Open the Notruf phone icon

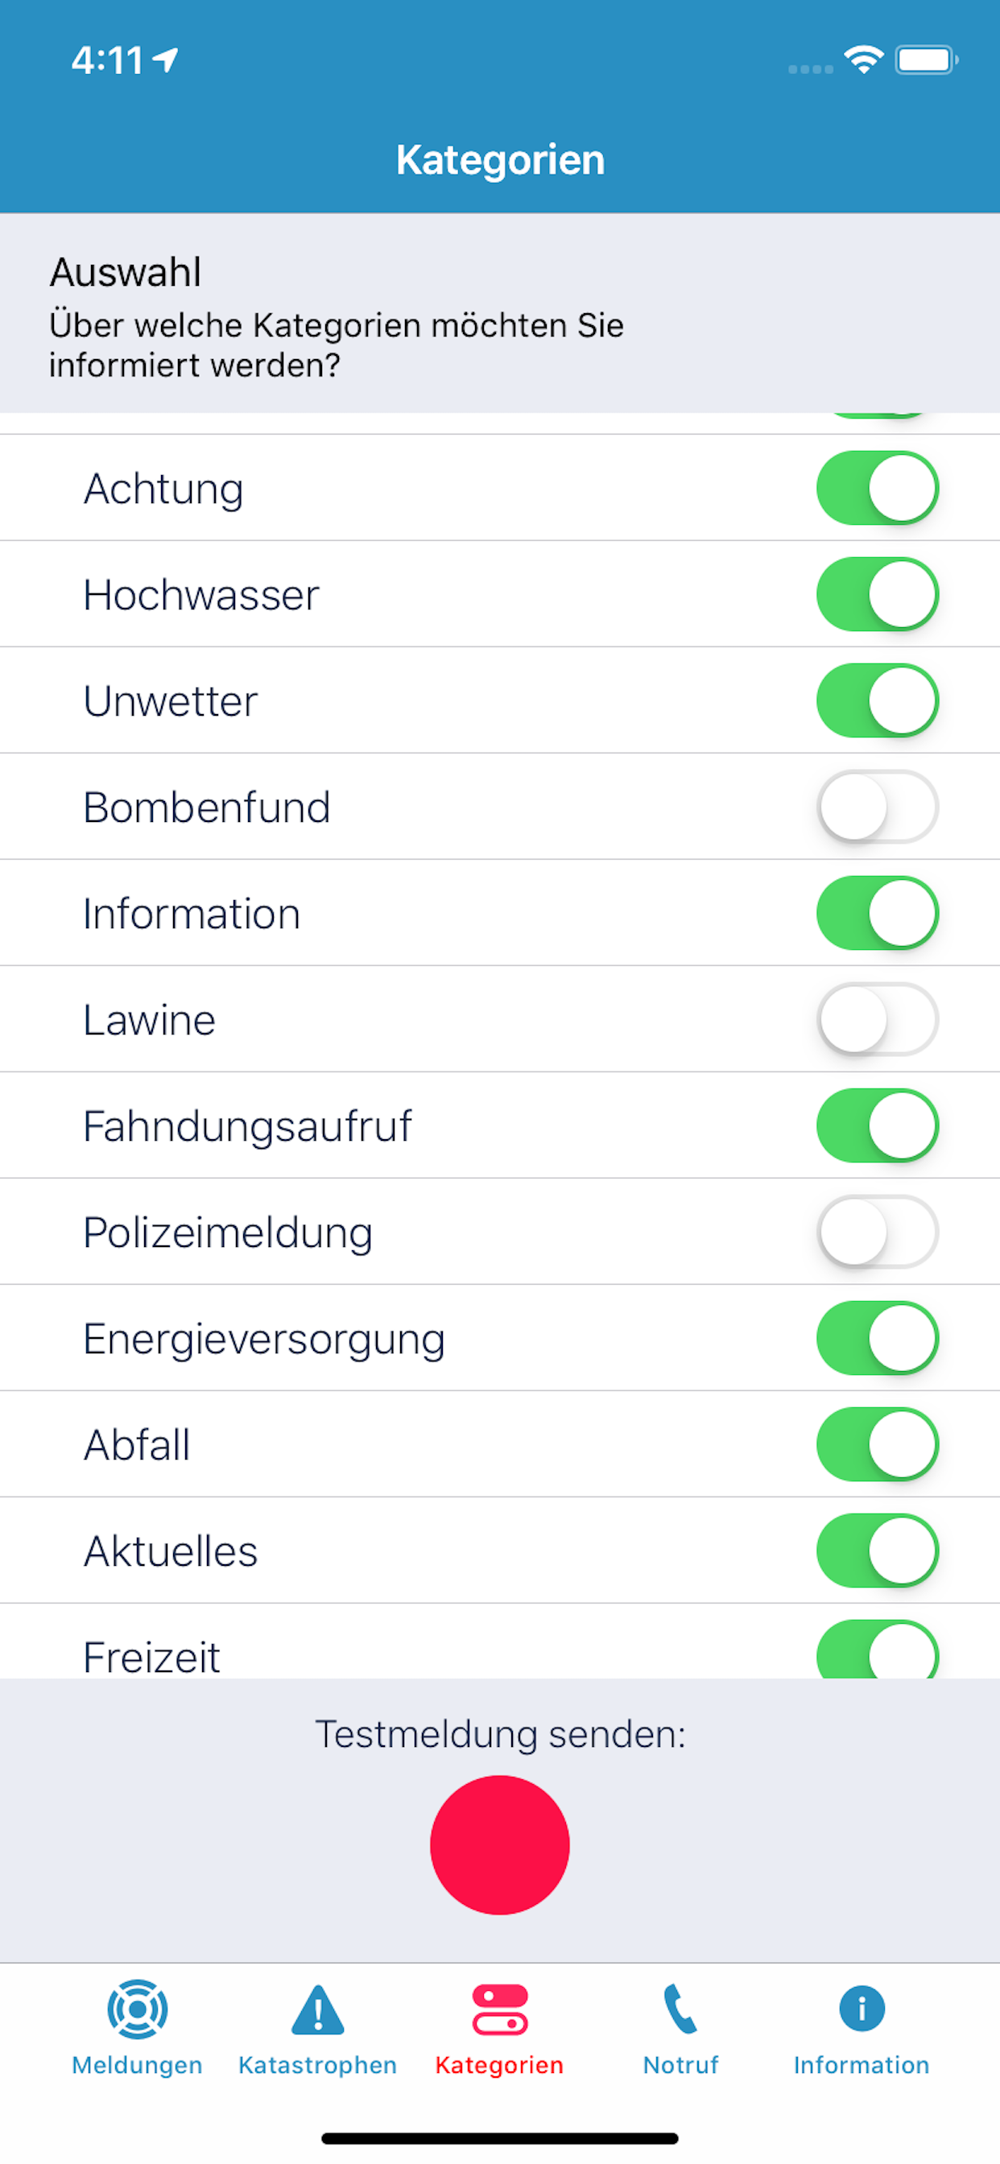tap(680, 2009)
